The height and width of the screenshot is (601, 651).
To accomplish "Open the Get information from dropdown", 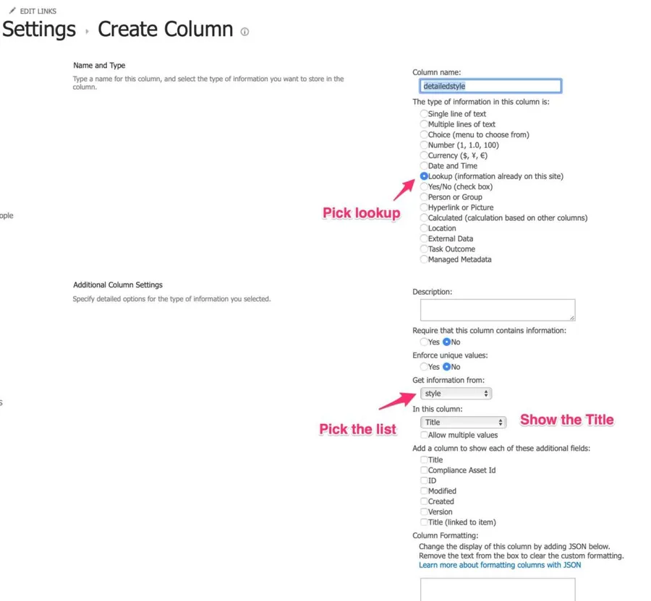I will (456, 394).
